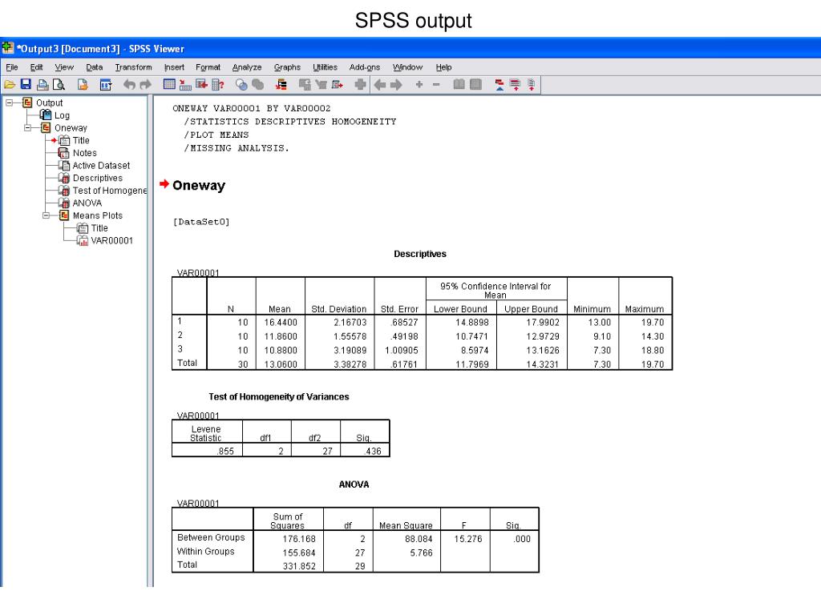Open the Edit menu
The width and height of the screenshot is (821, 615).
click(x=36, y=67)
